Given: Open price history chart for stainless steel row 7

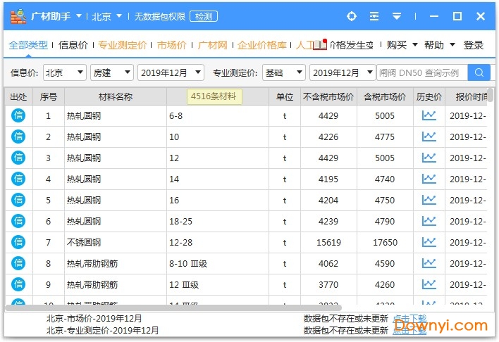Looking at the screenshot, I should [x=429, y=243].
